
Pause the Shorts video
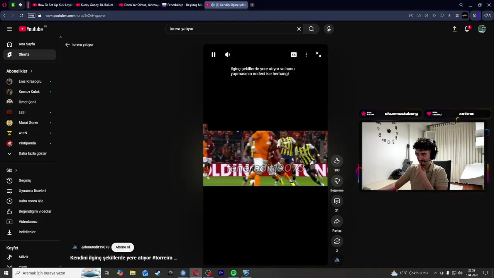pyautogui.click(x=213, y=54)
